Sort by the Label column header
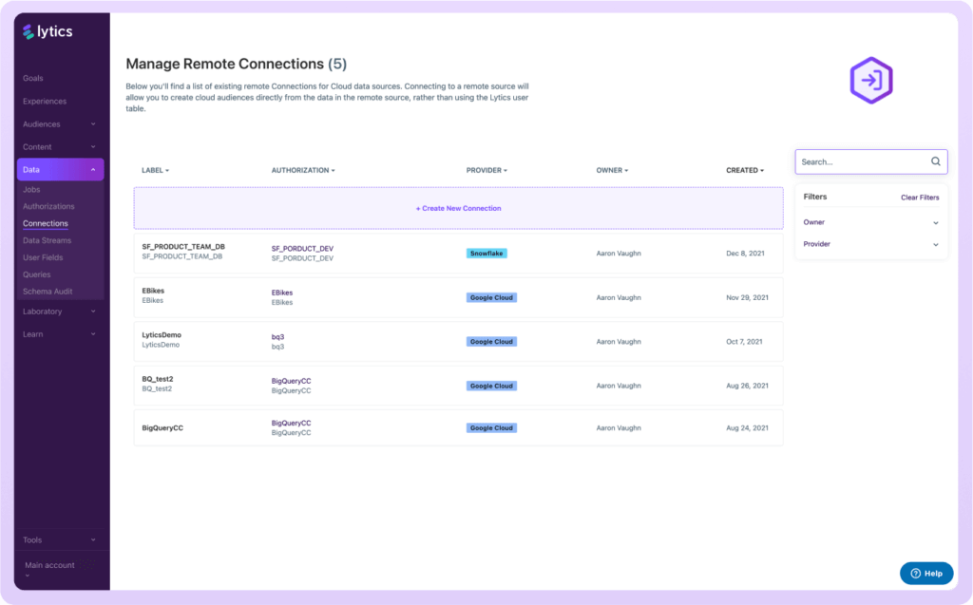This screenshot has height=605, width=973. [x=155, y=171]
